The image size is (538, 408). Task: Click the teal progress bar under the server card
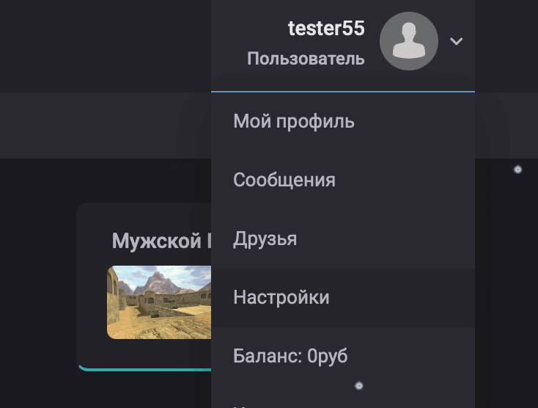[x=145, y=369]
